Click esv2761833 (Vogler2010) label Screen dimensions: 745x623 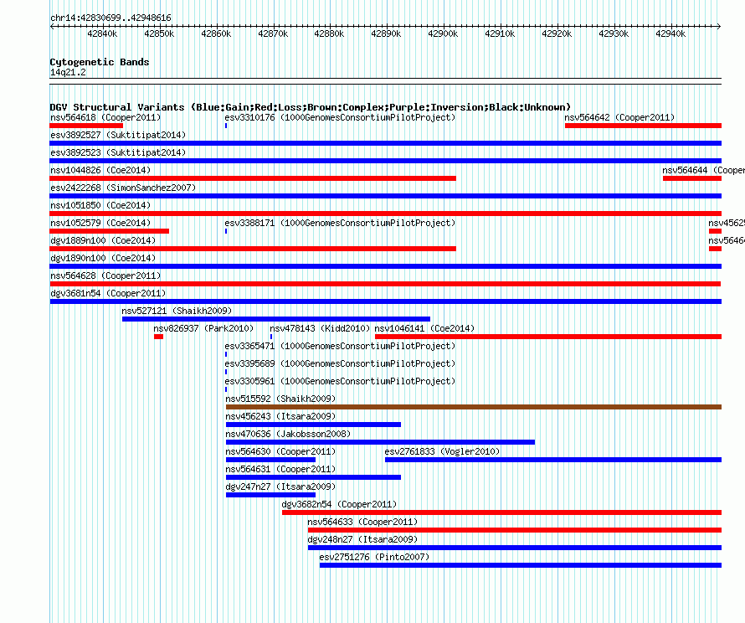tap(442, 451)
